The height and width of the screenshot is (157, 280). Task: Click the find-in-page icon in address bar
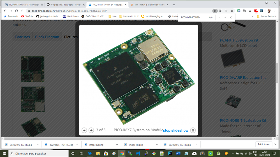click(x=215, y=11)
